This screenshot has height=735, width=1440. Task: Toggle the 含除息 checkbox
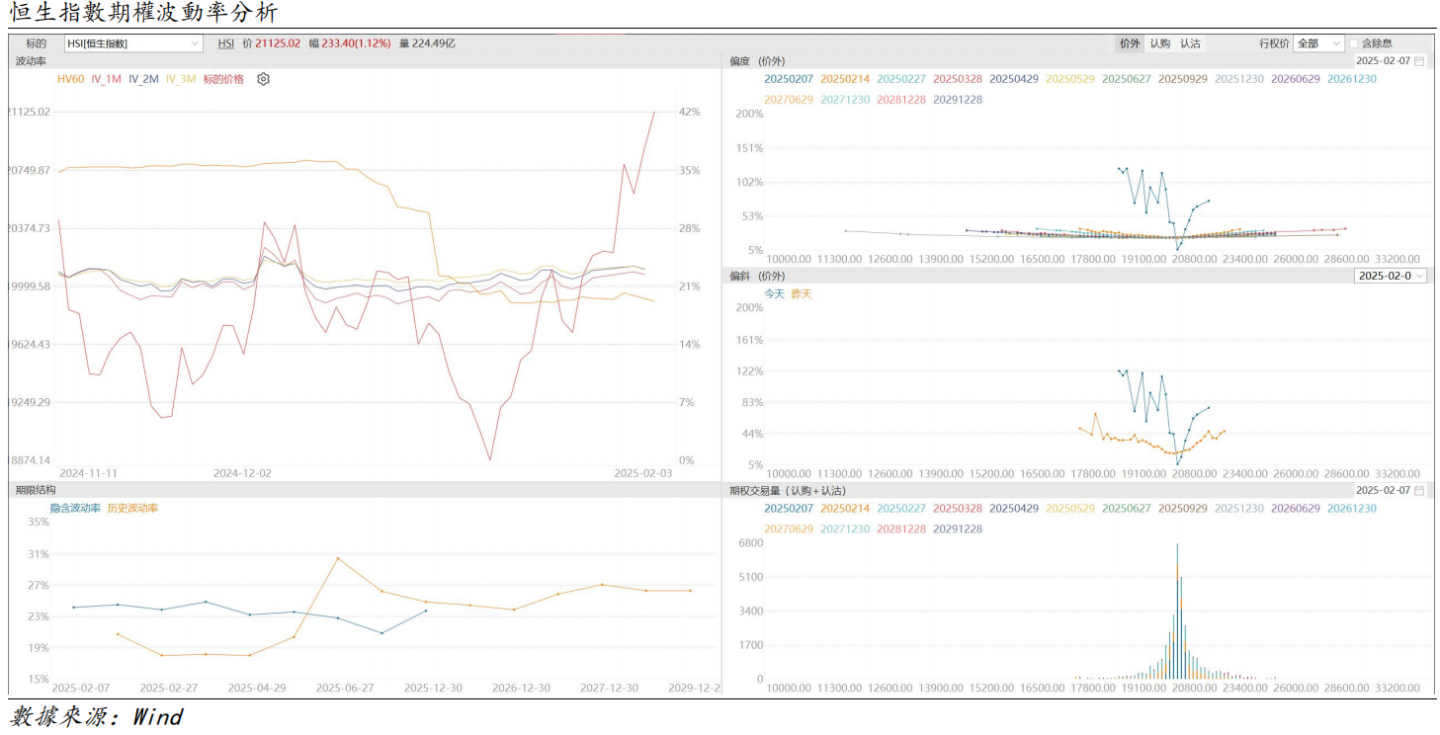pyautogui.click(x=1354, y=43)
